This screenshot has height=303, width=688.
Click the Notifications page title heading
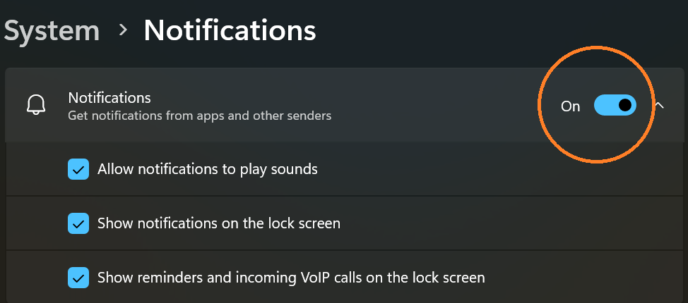tap(230, 30)
